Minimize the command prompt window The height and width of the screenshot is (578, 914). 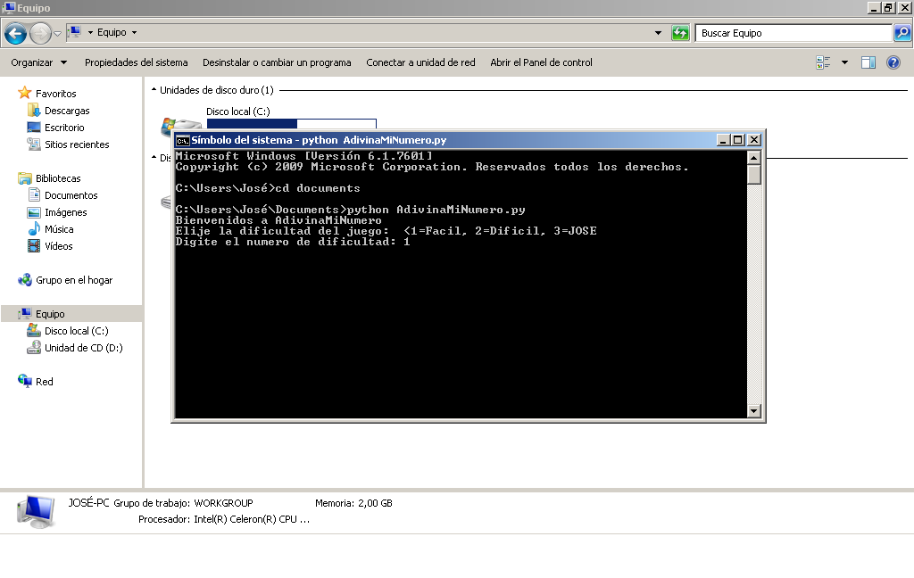click(x=723, y=140)
